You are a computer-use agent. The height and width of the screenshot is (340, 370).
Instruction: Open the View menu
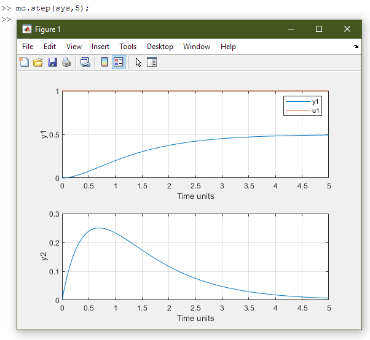coord(74,47)
